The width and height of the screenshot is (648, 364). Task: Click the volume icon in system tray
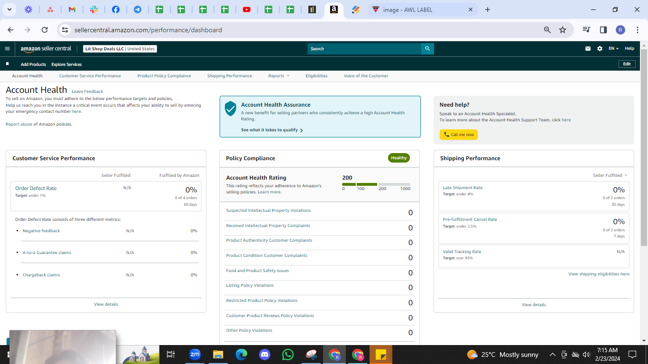point(587,355)
